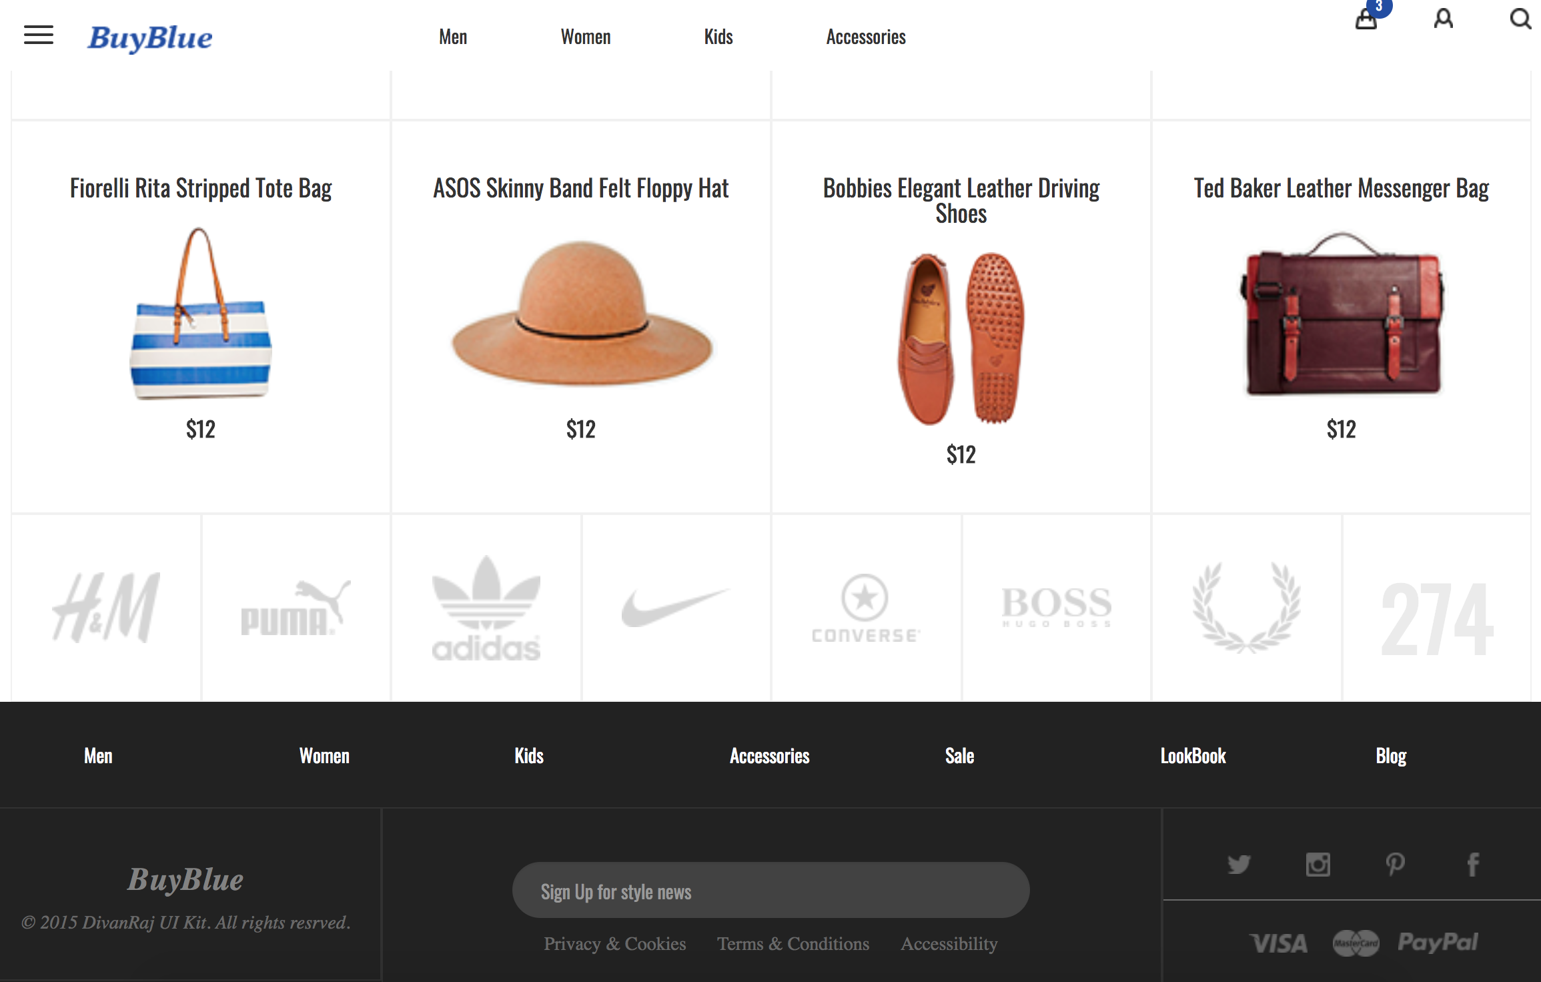Open Privacy & Cookies link
This screenshot has width=1541, height=982.
pos(614,944)
